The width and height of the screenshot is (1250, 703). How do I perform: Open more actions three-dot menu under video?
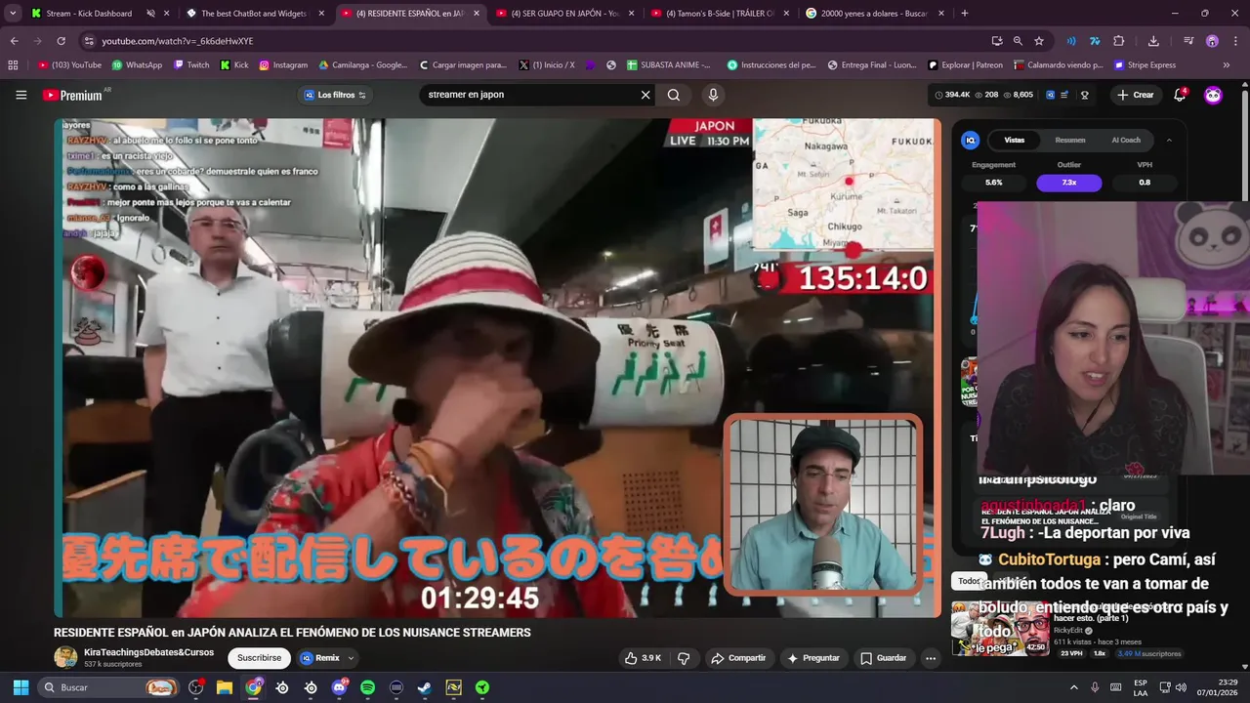pyautogui.click(x=931, y=658)
